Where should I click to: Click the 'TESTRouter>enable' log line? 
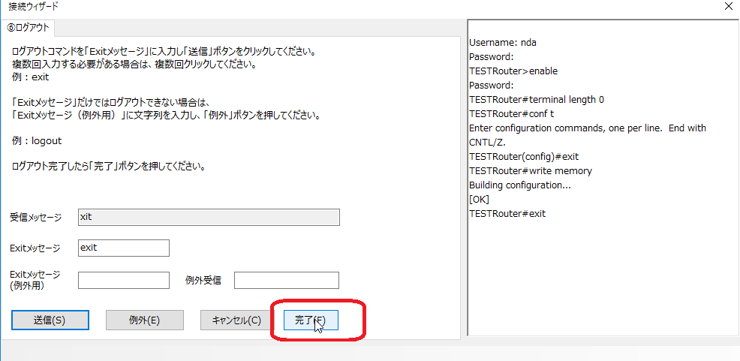tap(513, 71)
